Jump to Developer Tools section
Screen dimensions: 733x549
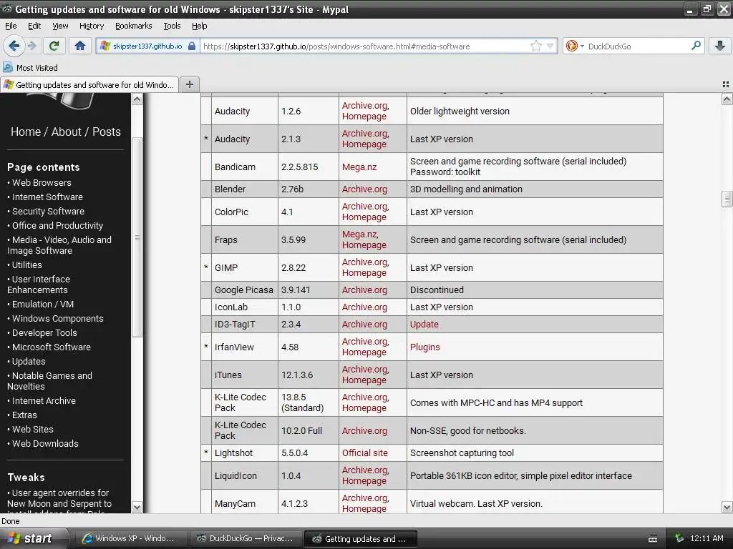[44, 332]
